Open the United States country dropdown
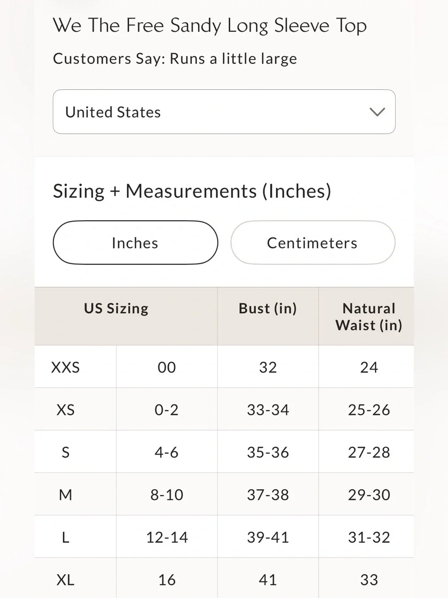 (224, 112)
